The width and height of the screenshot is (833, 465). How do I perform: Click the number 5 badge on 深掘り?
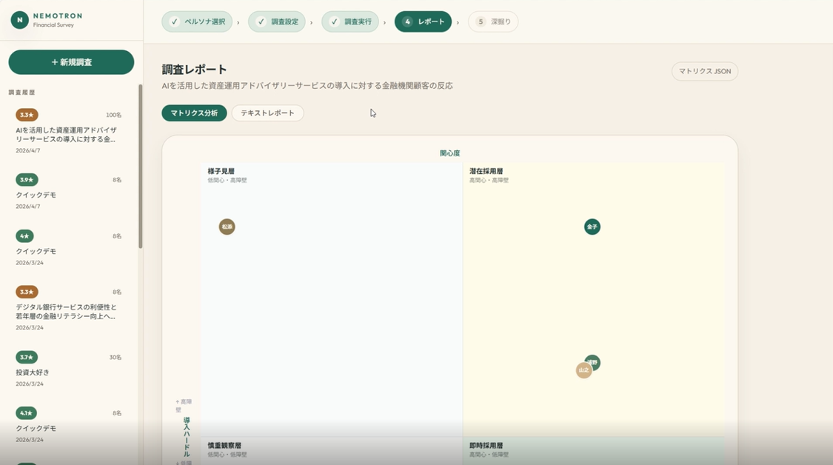coord(481,21)
